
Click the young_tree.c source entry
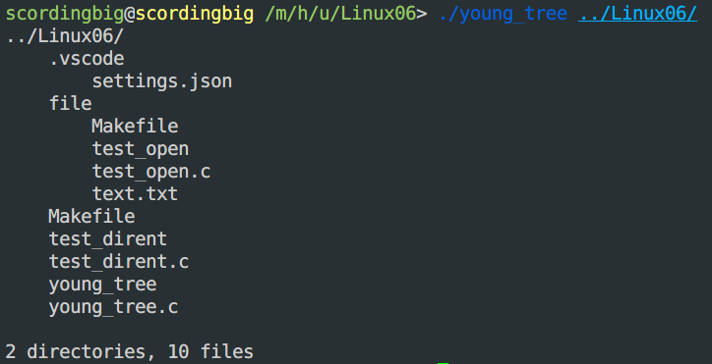pyautogui.click(x=113, y=307)
